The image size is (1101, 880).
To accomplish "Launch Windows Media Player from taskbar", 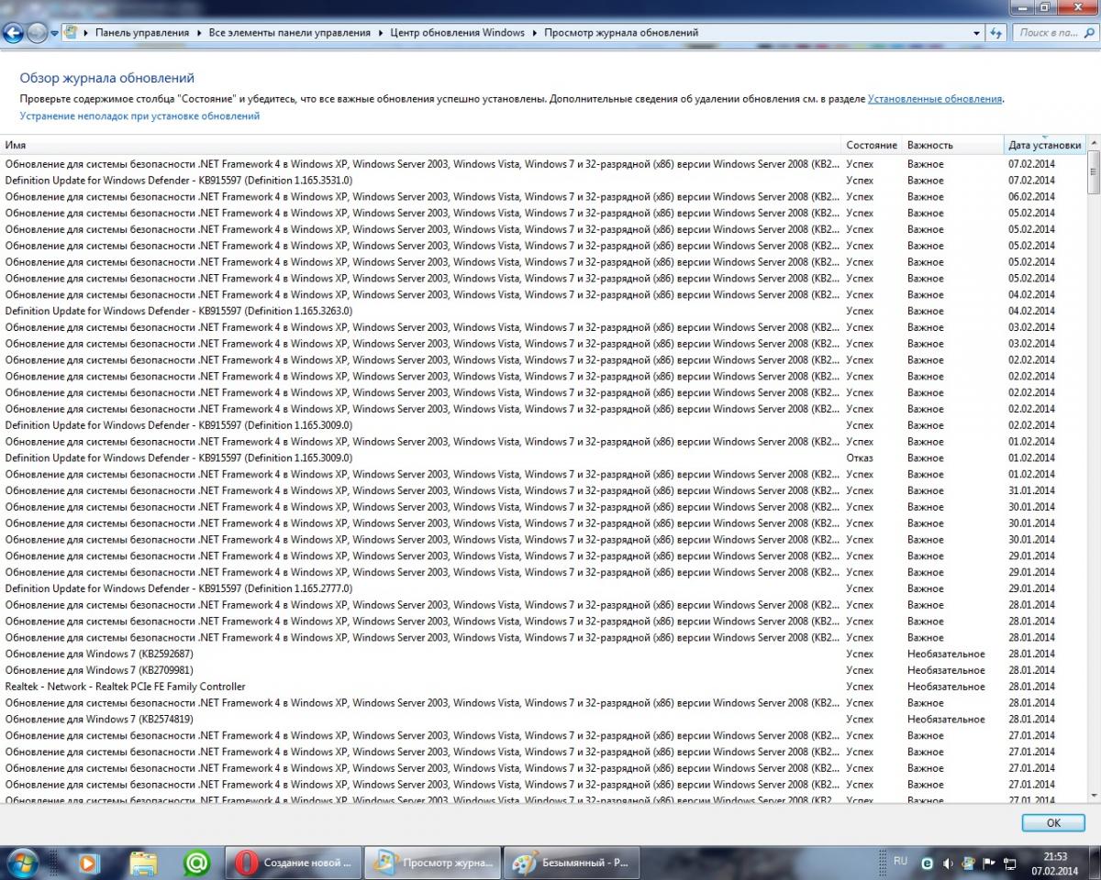I will tap(88, 863).
